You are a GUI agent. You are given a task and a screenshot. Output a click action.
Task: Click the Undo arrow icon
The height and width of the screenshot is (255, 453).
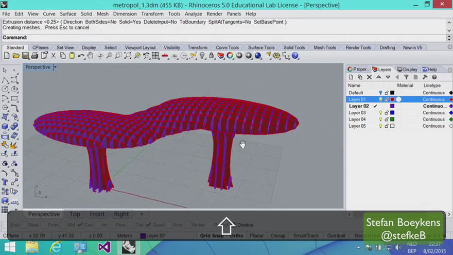(x=81, y=56)
